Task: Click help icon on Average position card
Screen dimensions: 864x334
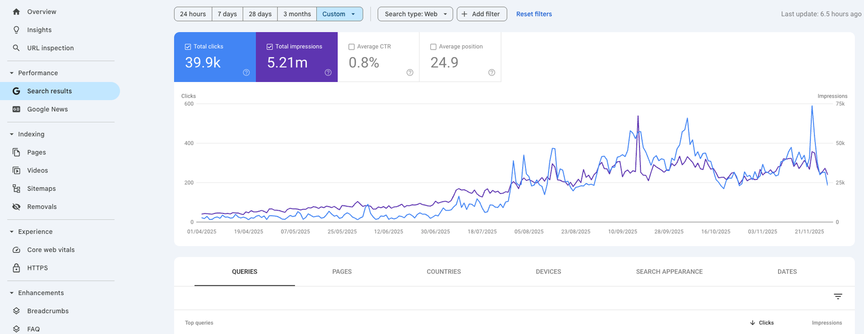Action: [491, 73]
